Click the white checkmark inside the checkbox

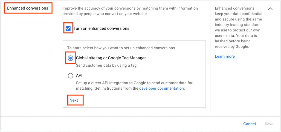click(68, 28)
